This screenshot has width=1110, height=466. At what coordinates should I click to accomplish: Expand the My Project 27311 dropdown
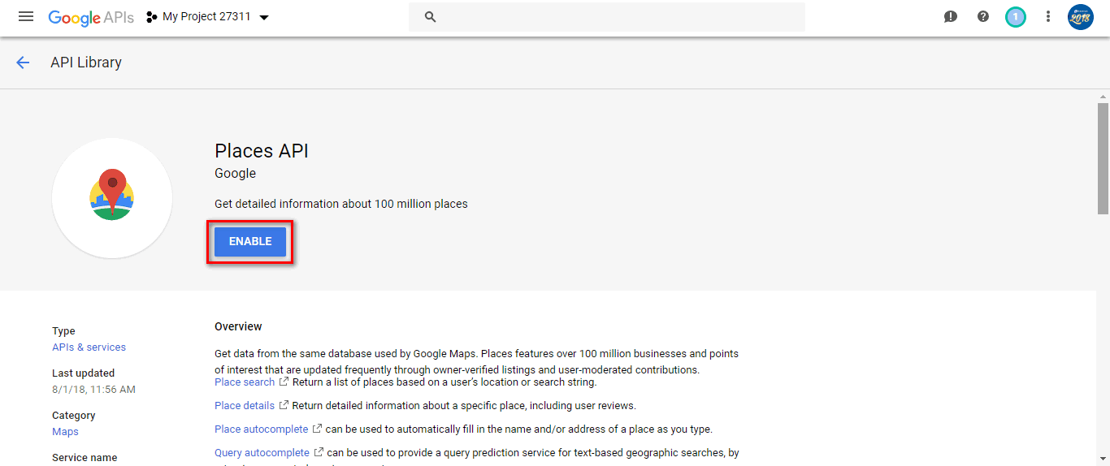tap(263, 17)
